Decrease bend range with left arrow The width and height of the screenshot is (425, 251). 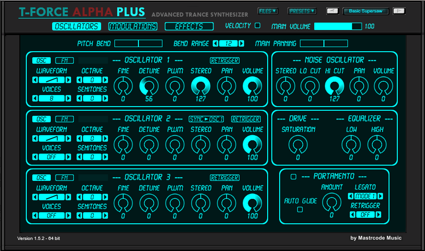coord(215,43)
